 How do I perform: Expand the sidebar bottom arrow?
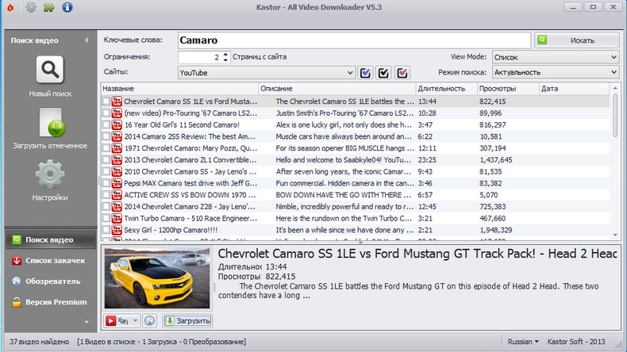[x=87, y=322]
